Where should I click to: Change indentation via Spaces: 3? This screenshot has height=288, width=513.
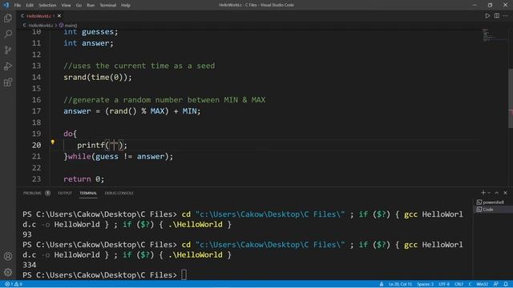coord(425,284)
